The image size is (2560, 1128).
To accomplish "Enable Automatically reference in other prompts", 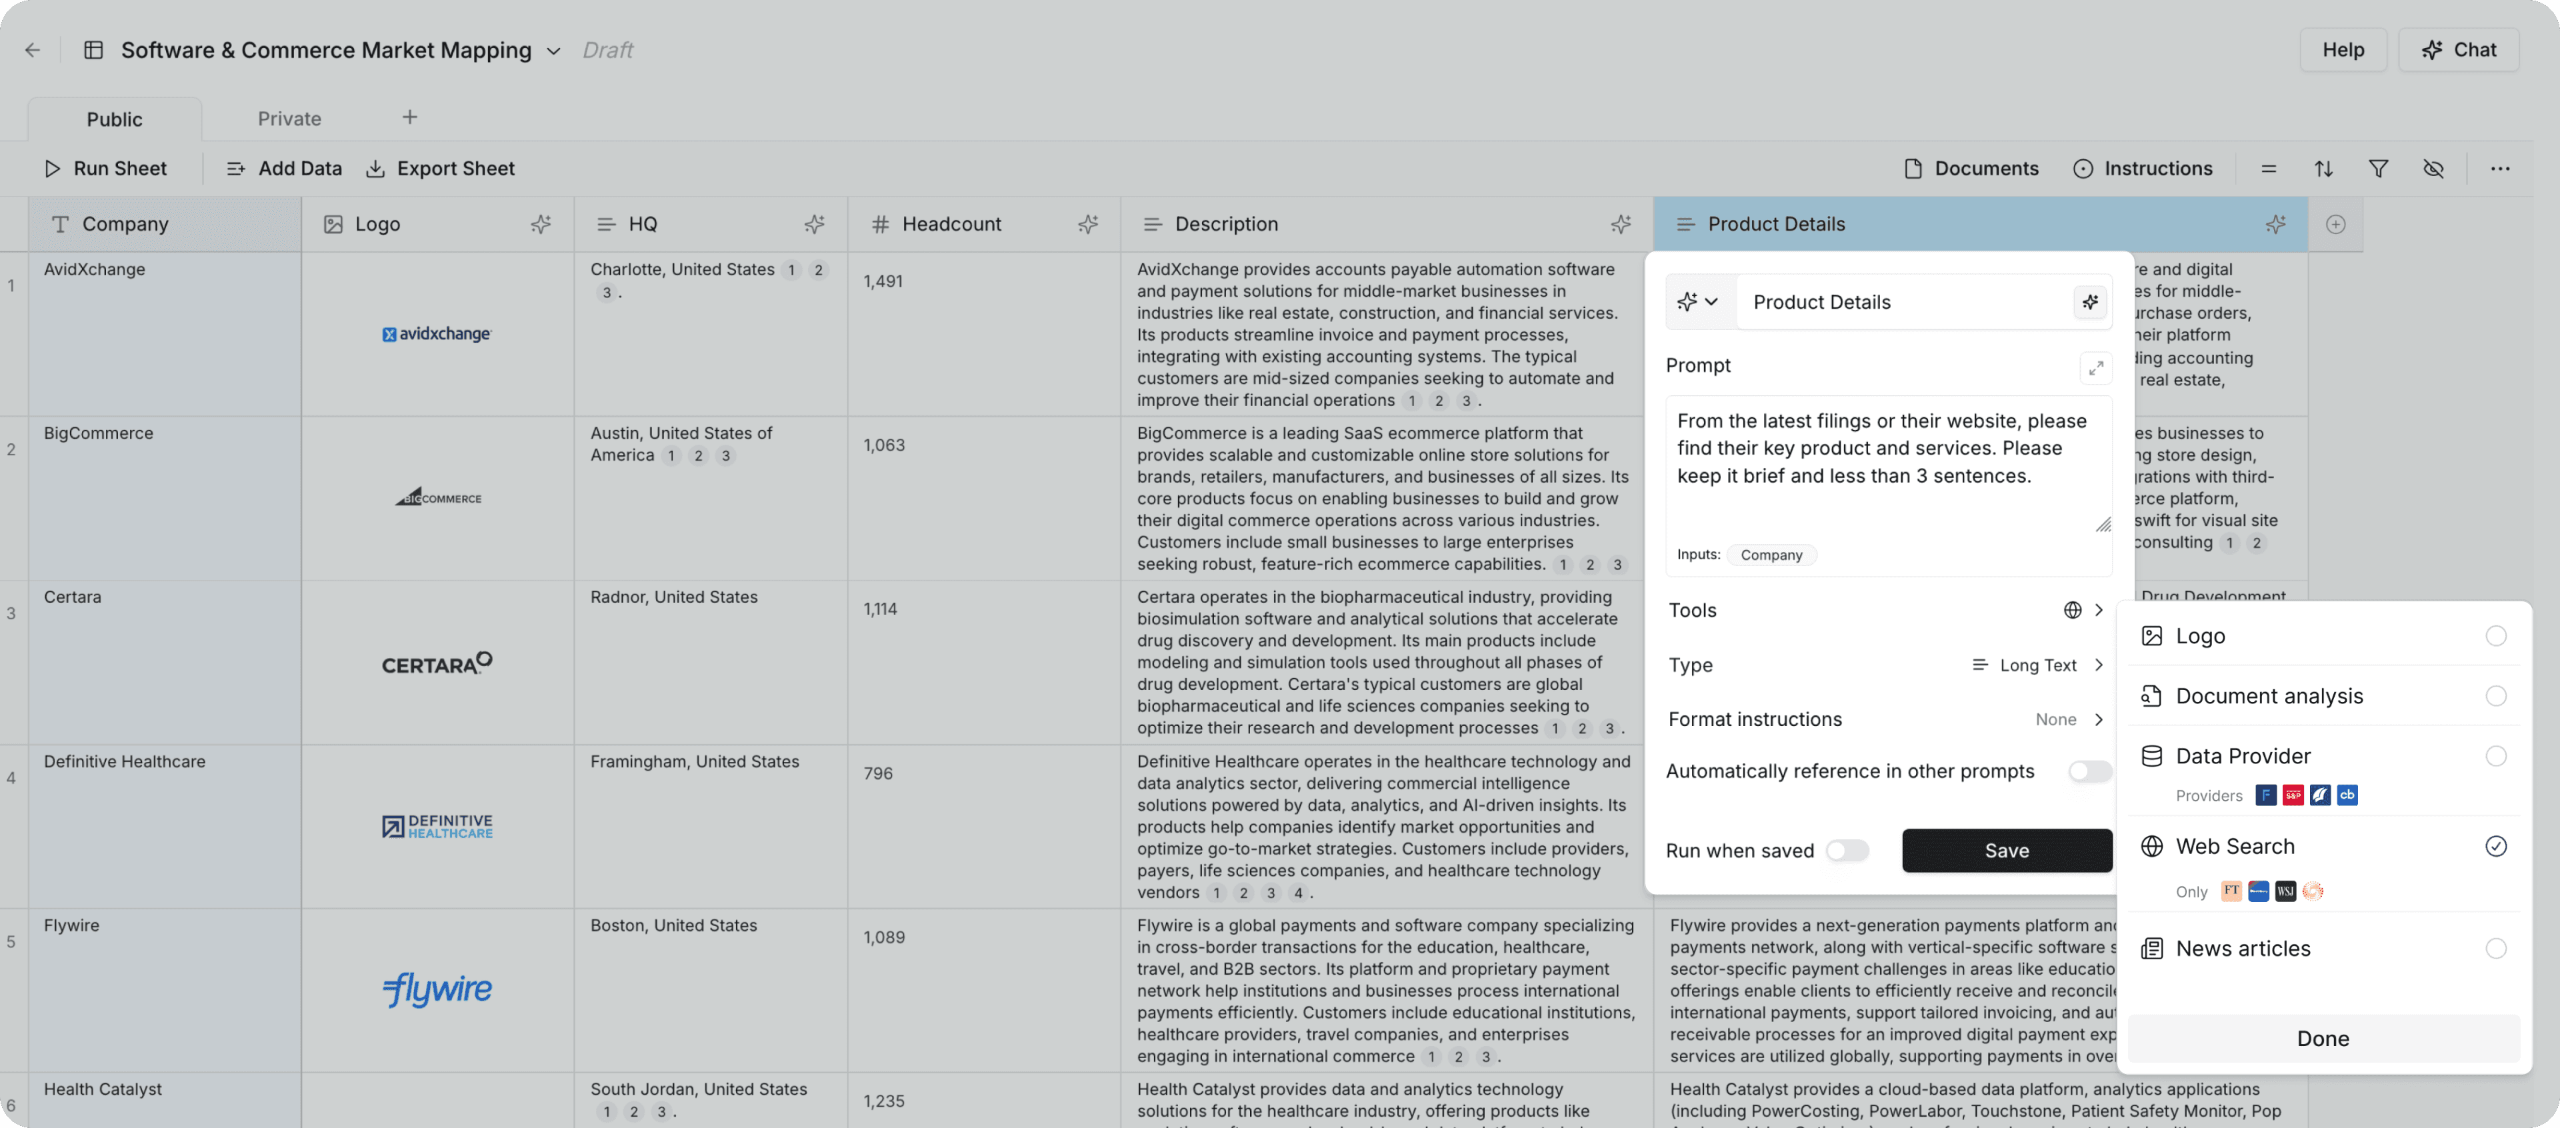I will coord(2089,771).
